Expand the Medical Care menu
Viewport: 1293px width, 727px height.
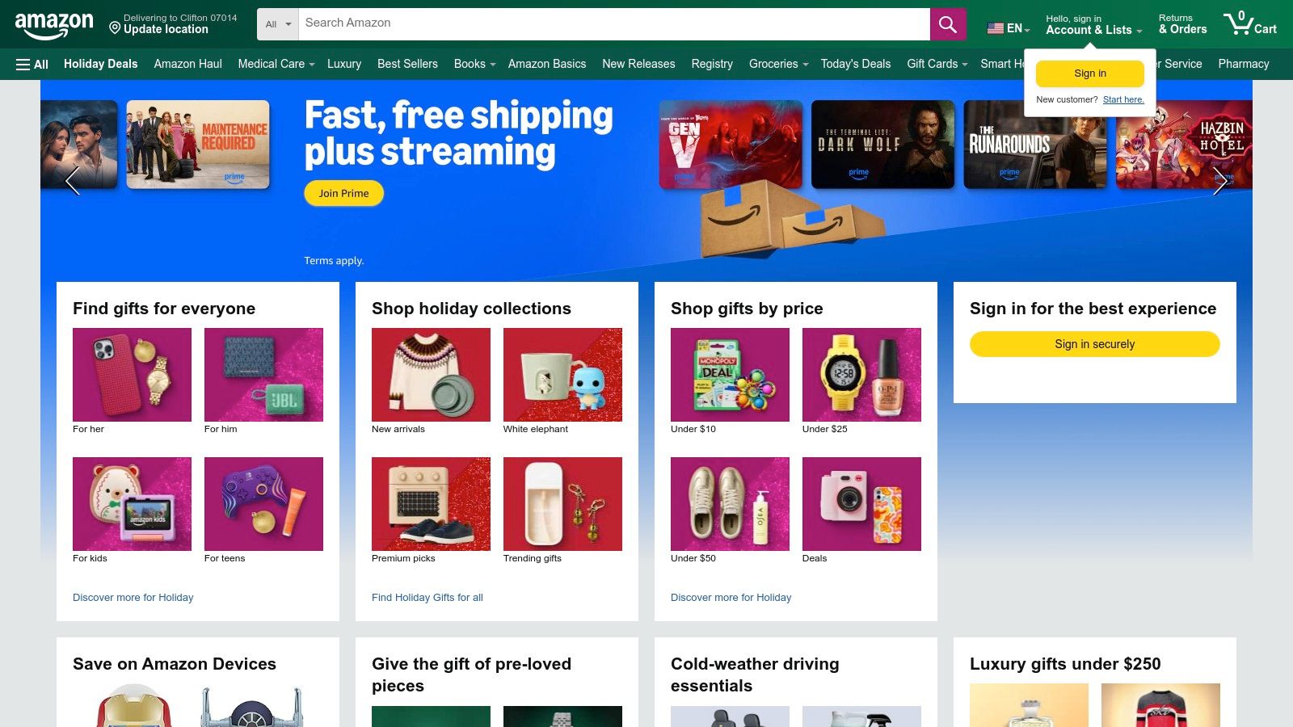(x=276, y=64)
